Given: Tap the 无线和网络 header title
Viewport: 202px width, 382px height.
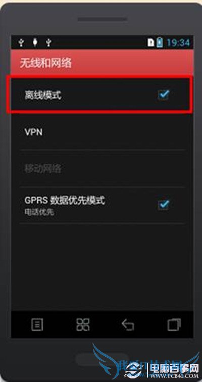Looking at the screenshot, I should pyautogui.click(x=45, y=63).
